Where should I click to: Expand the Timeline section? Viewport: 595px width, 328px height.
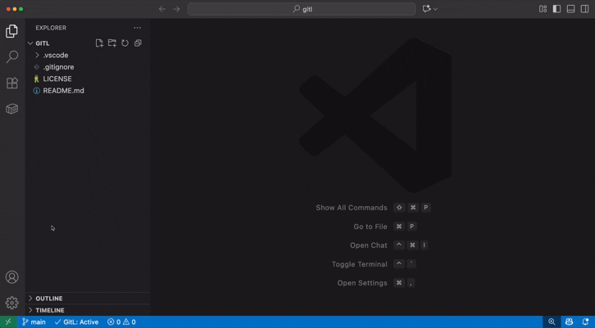(x=49, y=311)
